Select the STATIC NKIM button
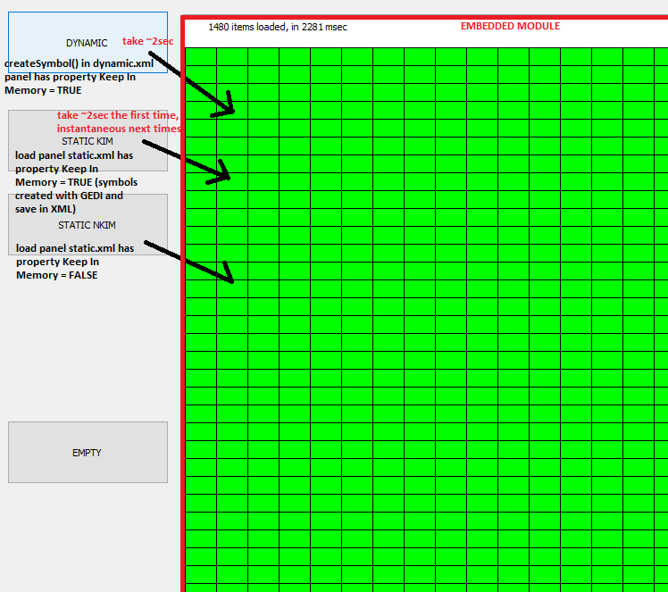The height and width of the screenshot is (592, 668). click(x=88, y=224)
